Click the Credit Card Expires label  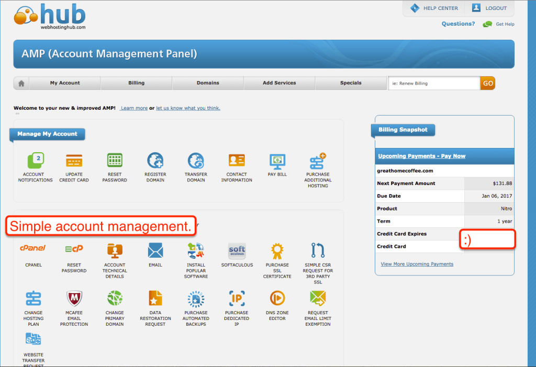pyautogui.click(x=401, y=234)
